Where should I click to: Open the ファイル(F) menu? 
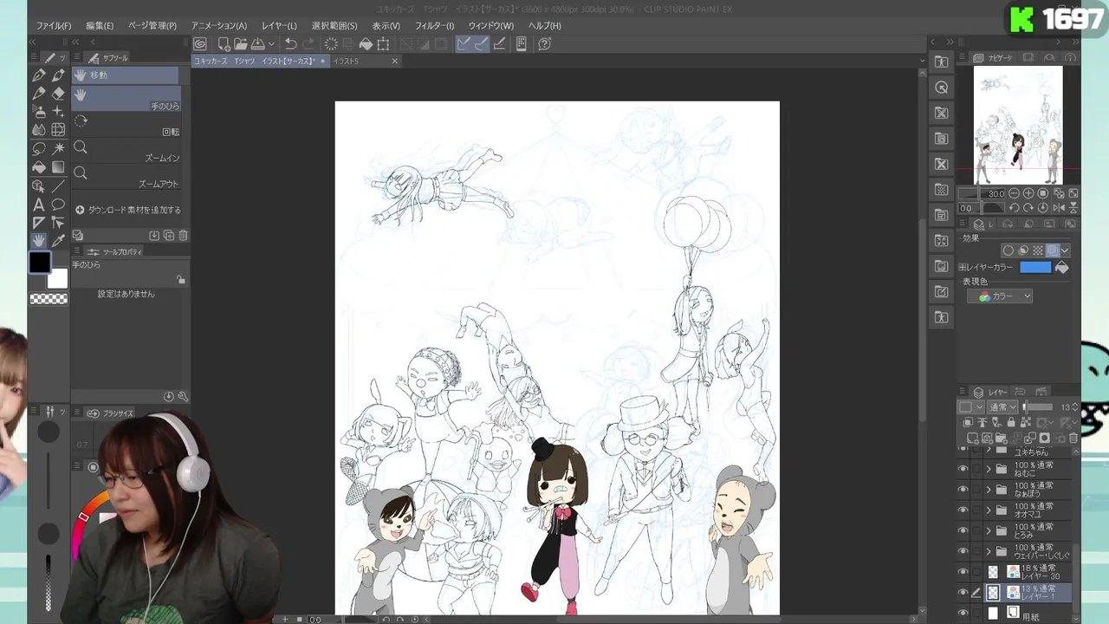coord(54,26)
